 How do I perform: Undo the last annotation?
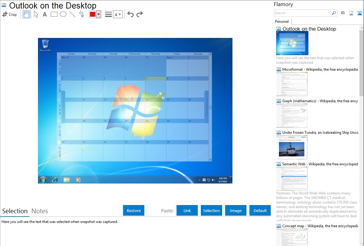pyautogui.click(x=130, y=14)
